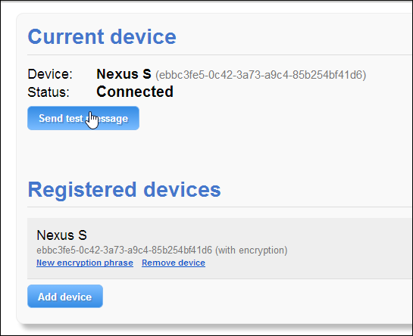Click the divider line below Registered devices heading
The height and width of the screenshot is (336, 413).
click(220, 207)
